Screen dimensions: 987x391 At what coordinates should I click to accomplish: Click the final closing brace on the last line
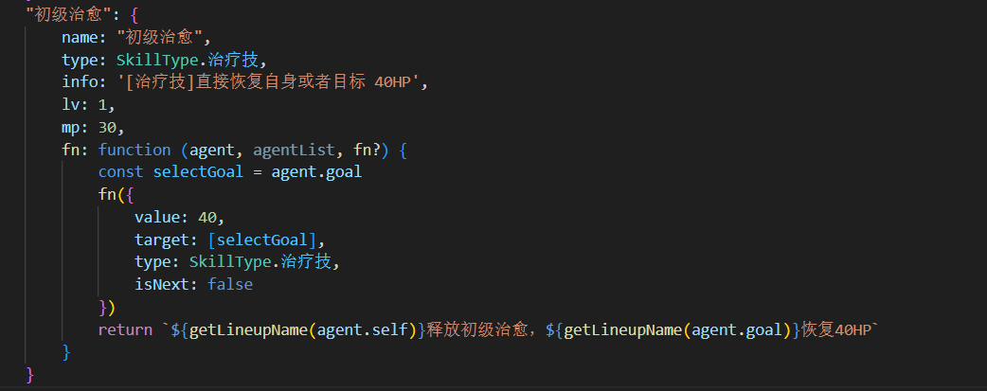pyautogui.click(x=30, y=374)
